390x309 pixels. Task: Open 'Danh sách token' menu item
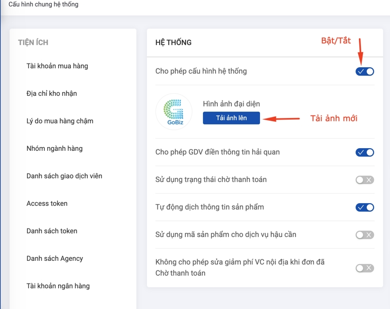(52, 231)
